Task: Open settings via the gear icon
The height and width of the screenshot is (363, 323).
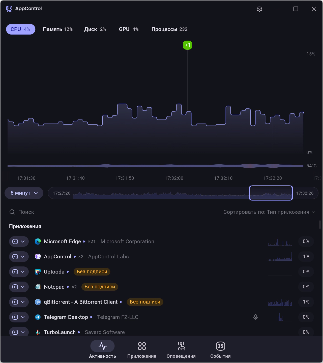Action: point(259,9)
